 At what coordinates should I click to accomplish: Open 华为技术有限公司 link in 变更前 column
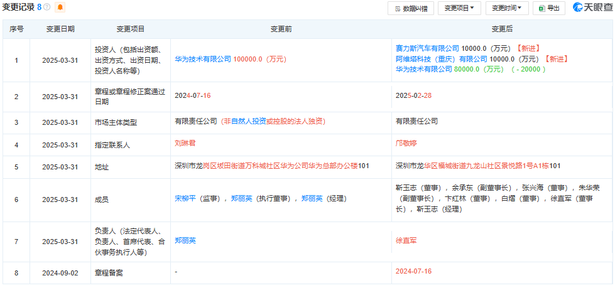pyautogui.click(x=203, y=59)
